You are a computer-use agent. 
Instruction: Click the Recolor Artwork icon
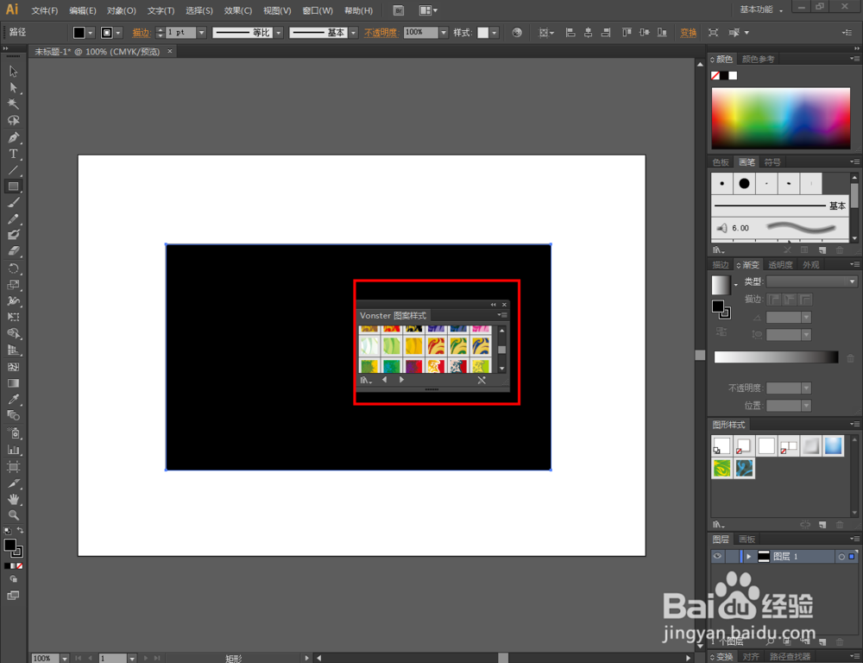(x=517, y=33)
